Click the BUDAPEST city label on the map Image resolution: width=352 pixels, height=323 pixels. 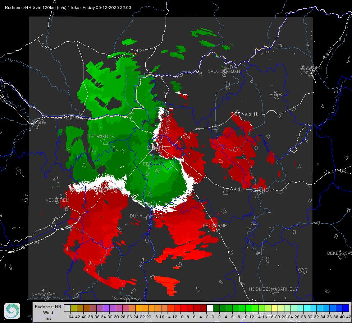158,148
